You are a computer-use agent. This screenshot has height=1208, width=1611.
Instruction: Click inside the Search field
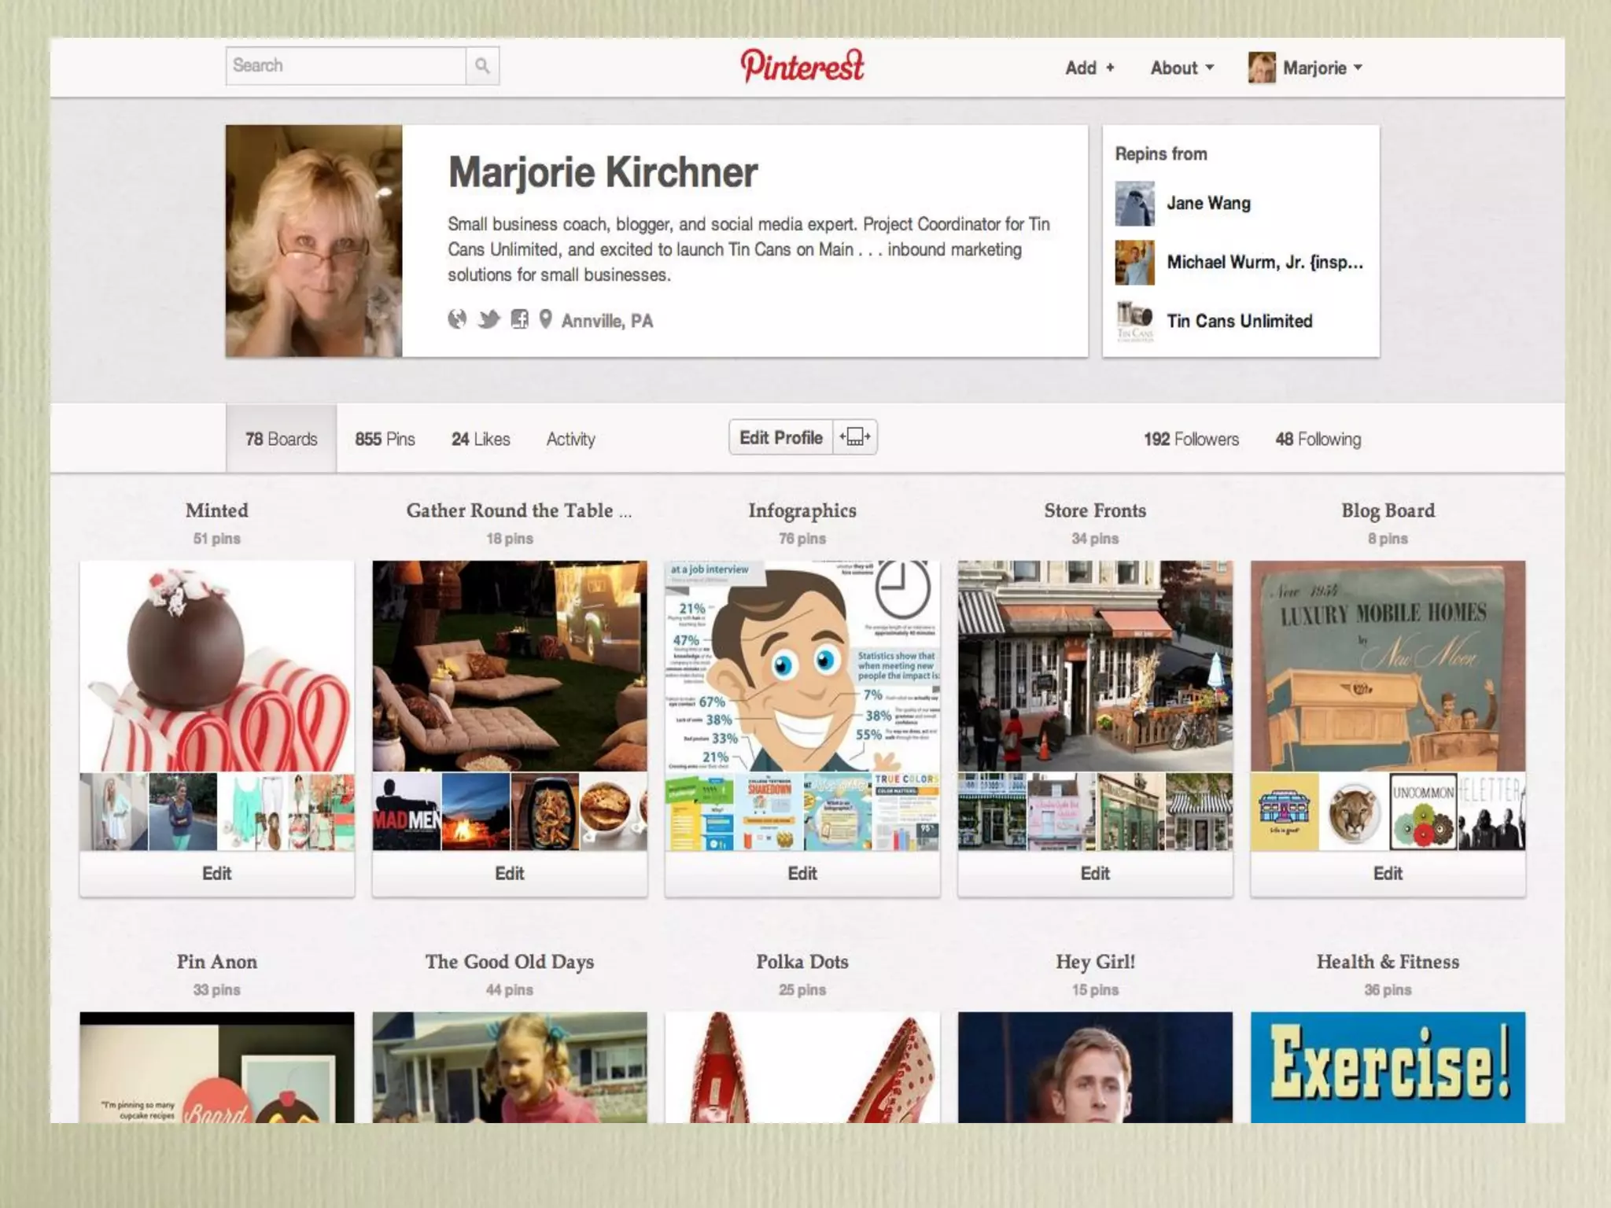[346, 66]
